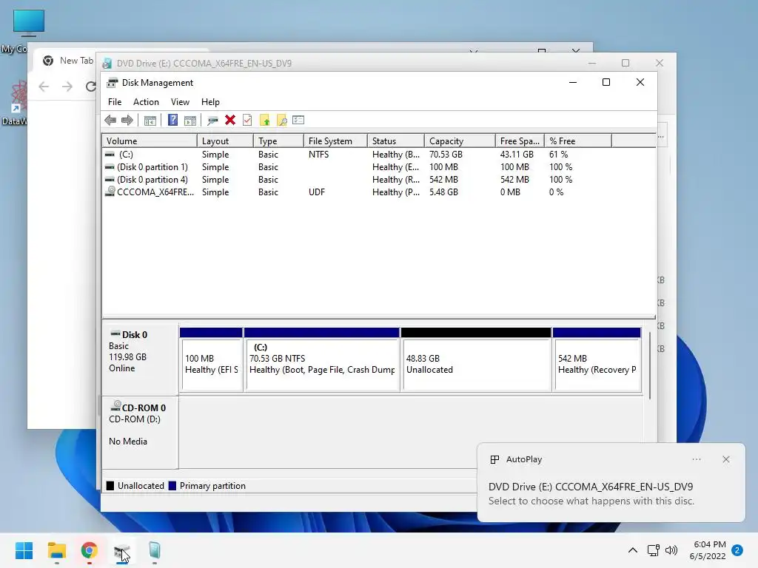The height and width of the screenshot is (568, 758).
Task: Open the Help menu
Action: point(210,102)
